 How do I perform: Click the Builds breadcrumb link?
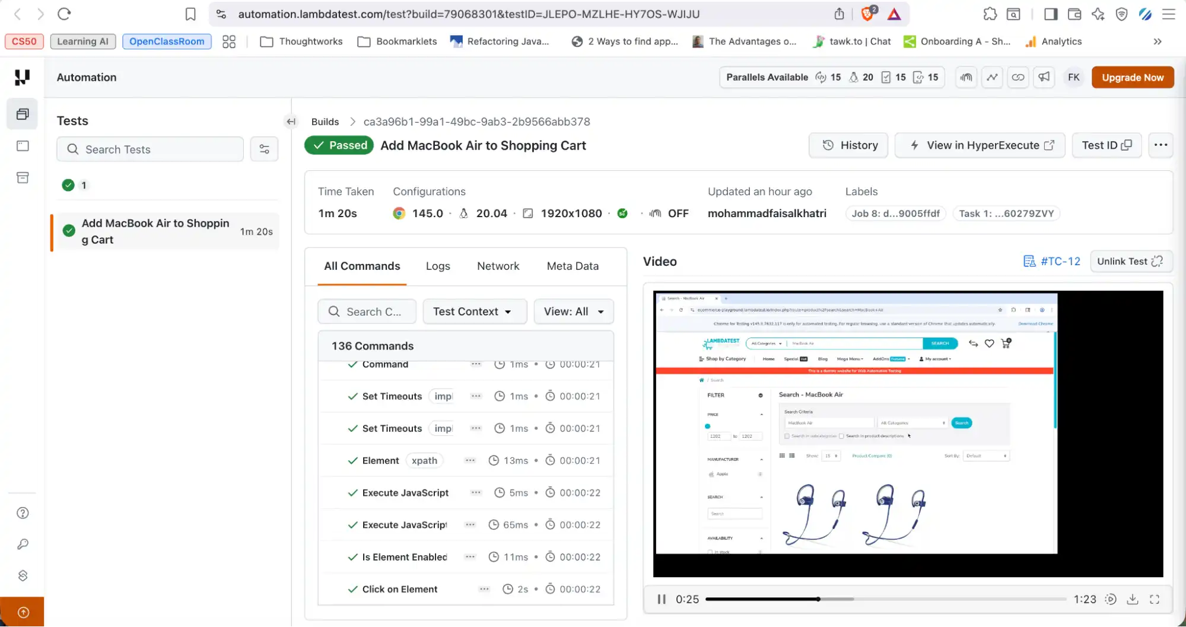pyautogui.click(x=325, y=122)
